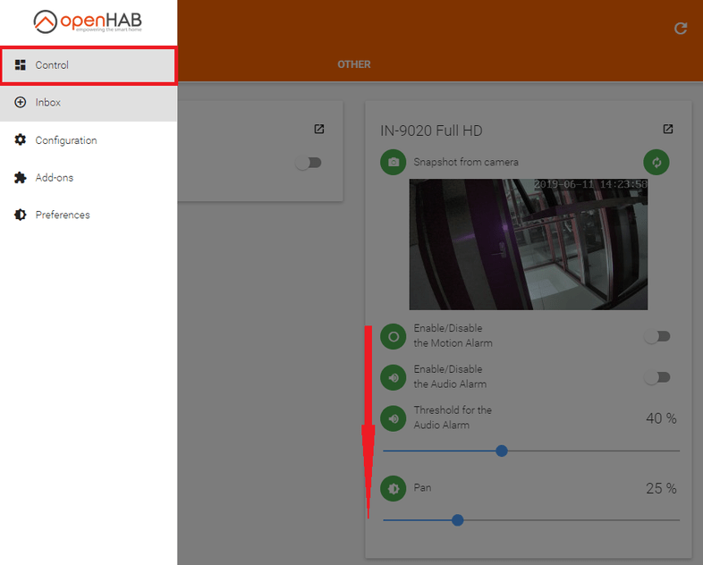The height and width of the screenshot is (565, 703).
Task: Click the Audio Alarm speaker icon
Action: 393,377
